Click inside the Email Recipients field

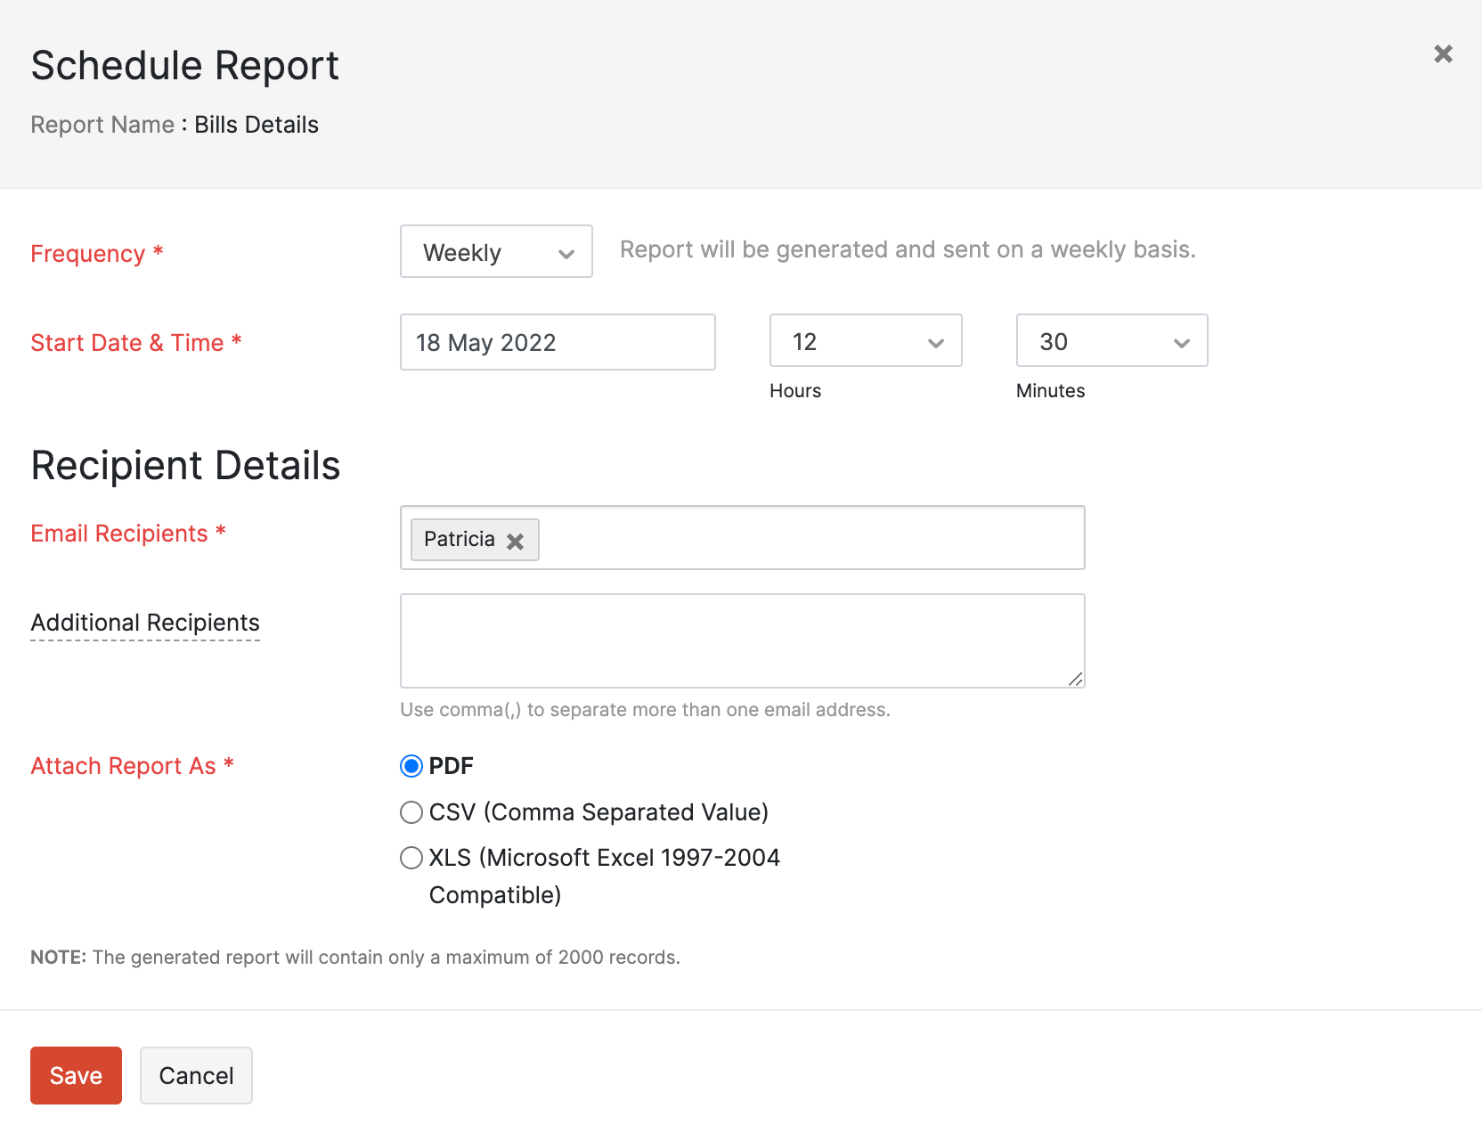(x=802, y=538)
